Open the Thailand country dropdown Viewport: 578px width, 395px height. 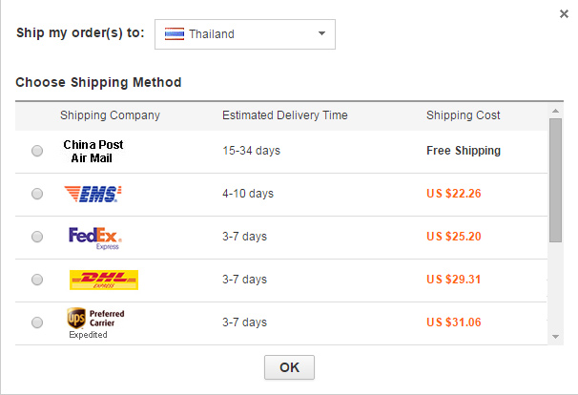click(x=244, y=34)
